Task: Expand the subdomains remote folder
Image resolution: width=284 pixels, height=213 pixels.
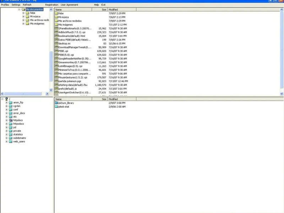Action: point(6,138)
